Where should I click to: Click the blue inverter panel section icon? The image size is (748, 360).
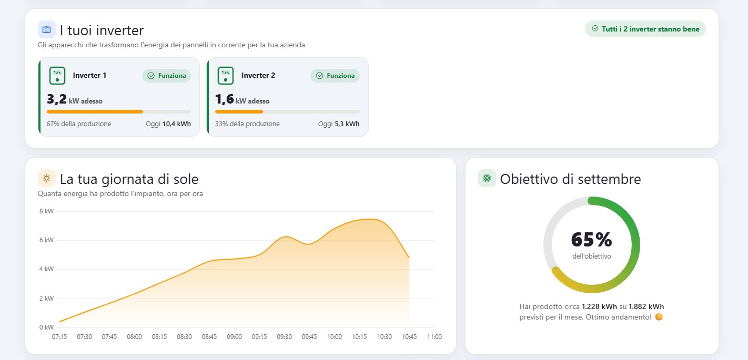47,29
